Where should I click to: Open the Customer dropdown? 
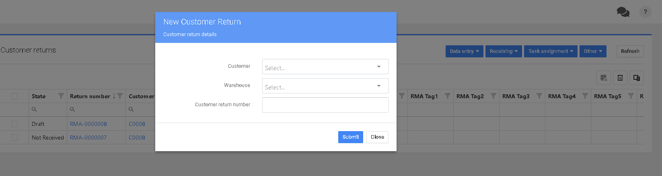325,67
